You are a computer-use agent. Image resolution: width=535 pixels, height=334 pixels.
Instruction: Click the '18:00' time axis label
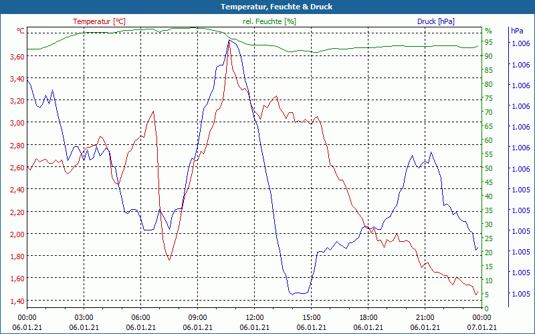coord(368,318)
